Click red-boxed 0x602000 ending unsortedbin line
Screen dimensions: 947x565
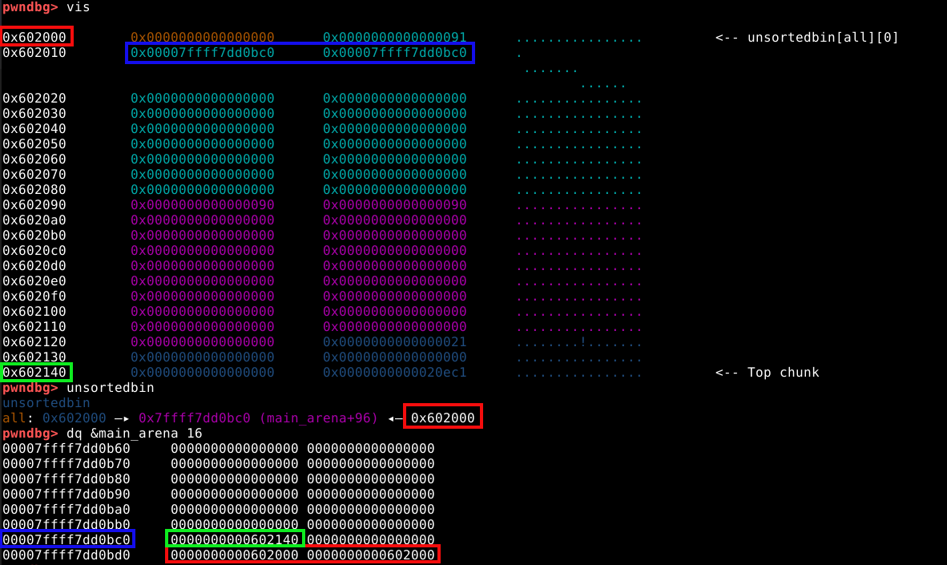(x=443, y=418)
